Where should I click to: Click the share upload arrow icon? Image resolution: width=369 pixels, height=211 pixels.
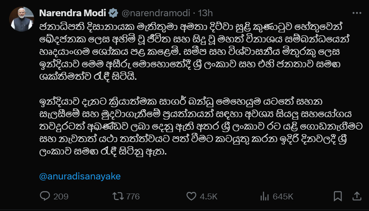[356, 196]
